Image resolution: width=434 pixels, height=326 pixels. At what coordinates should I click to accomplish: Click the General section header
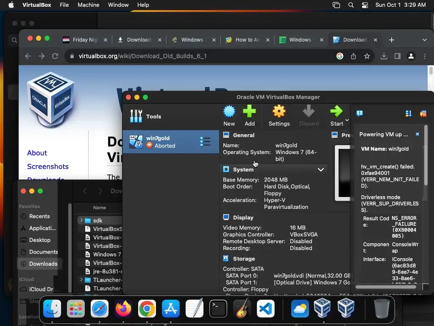click(x=244, y=135)
